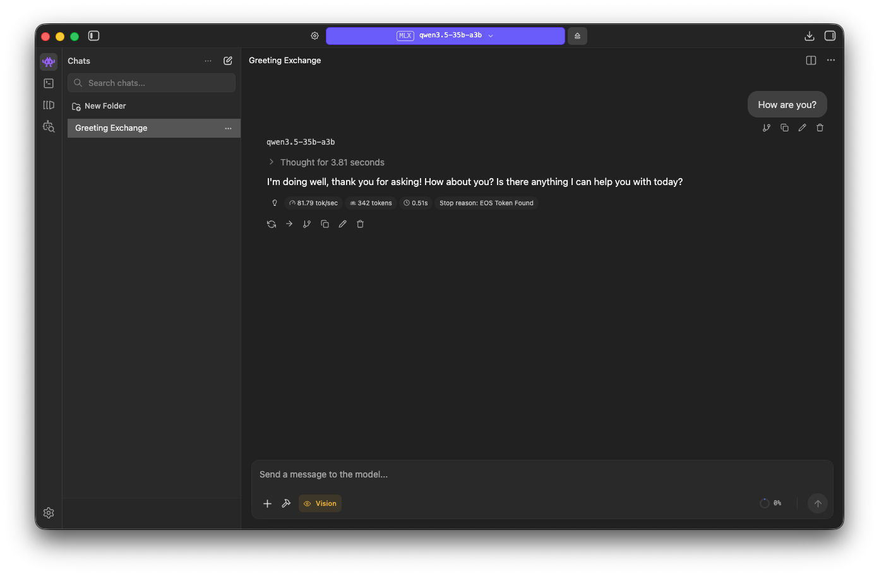Open the Discover models page
The width and height of the screenshot is (879, 576).
pos(49,126)
